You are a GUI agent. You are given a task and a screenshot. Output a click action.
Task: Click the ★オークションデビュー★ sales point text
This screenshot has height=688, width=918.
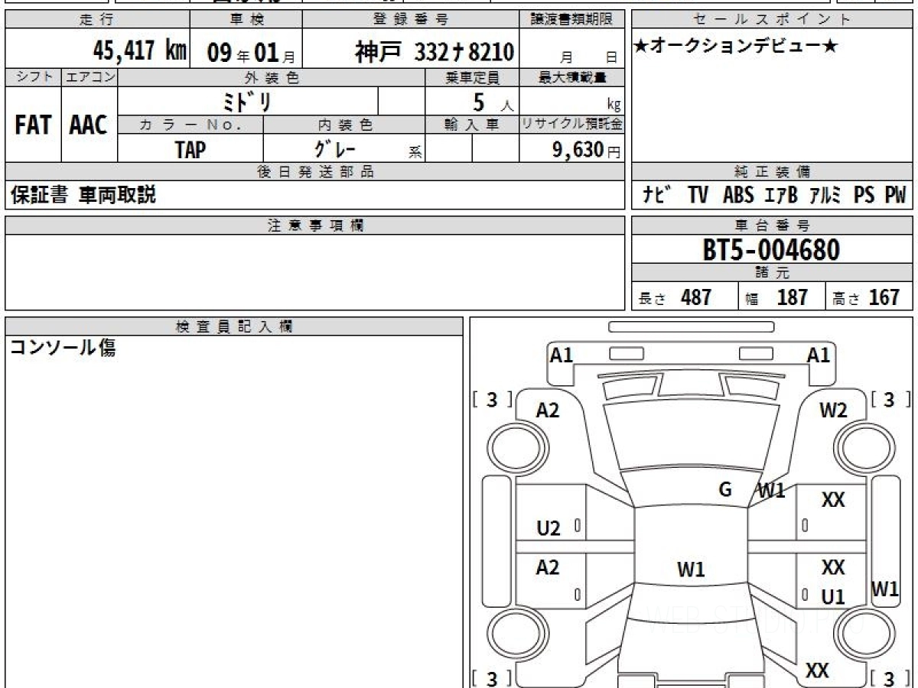(x=736, y=47)
